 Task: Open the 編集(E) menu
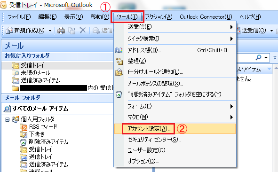coord(48,17)
